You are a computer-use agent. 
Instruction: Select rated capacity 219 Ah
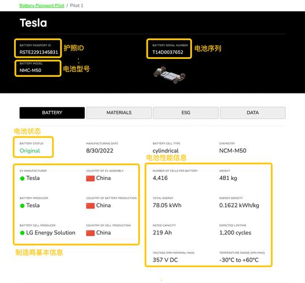[162, 233]
